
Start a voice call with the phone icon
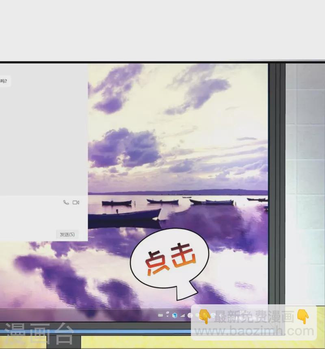66,202
